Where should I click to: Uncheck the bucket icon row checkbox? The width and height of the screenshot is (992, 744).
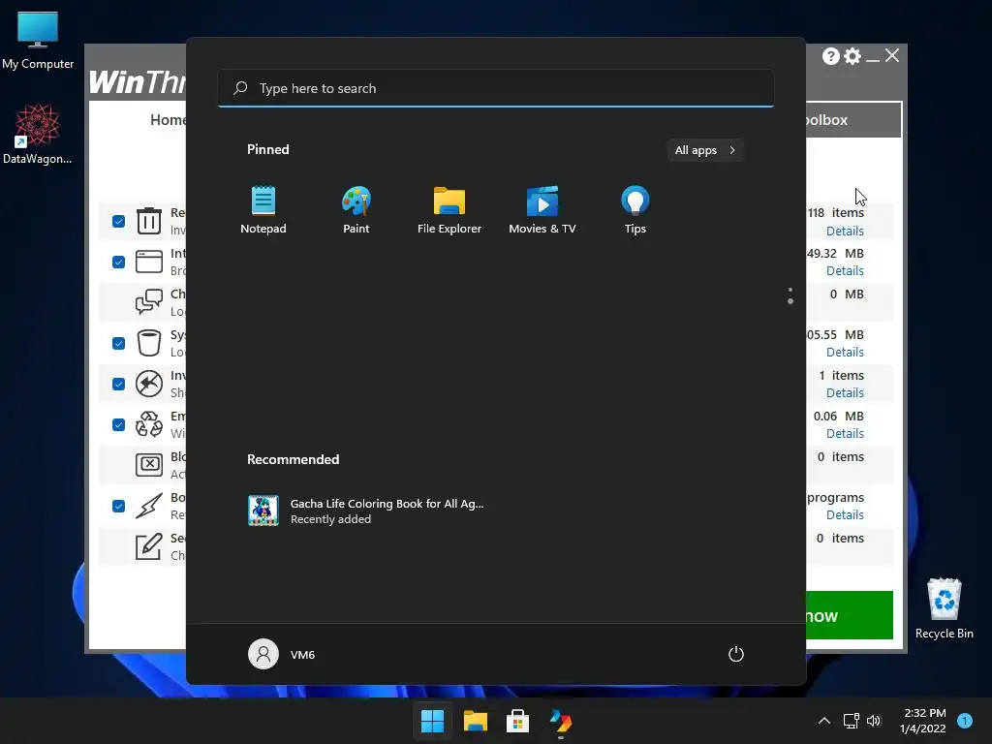[118, 344]
